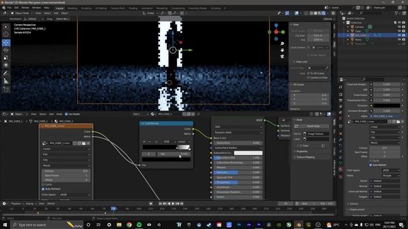Toggle Auto Refresh in image texture node

(43, 189)
